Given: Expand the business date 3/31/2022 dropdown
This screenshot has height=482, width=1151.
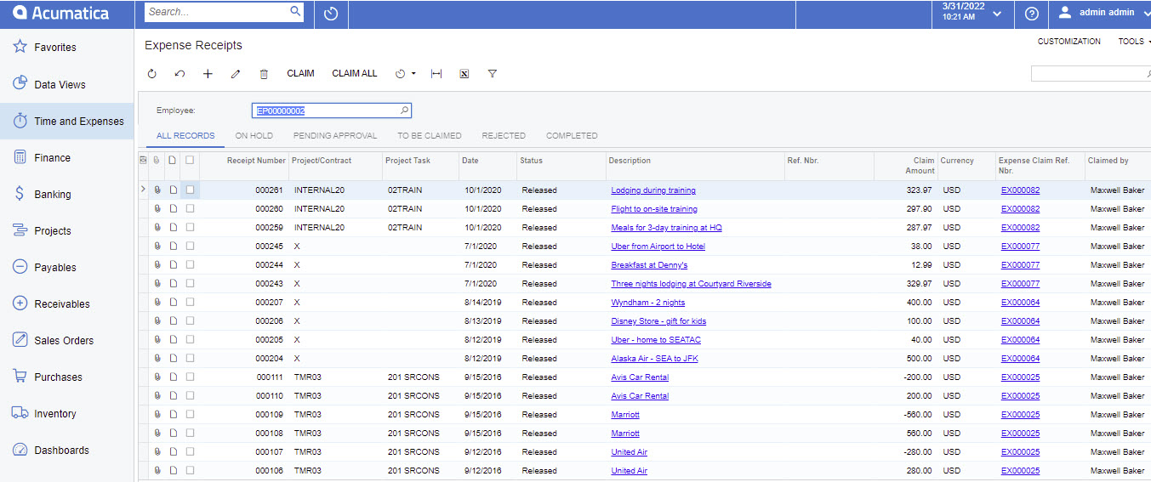Looking at the screenshot, I should [997, 14].
